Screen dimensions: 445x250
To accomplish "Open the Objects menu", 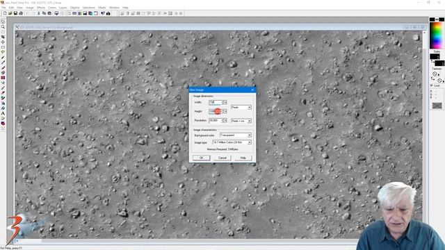I will 75,8.
